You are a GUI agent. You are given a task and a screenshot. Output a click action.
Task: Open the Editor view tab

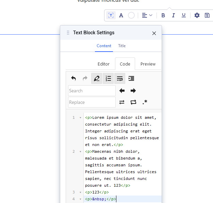(x=103, y=64)
